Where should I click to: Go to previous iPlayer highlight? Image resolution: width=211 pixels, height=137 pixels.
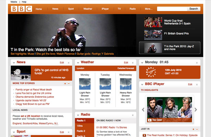(x=143, y=110)
